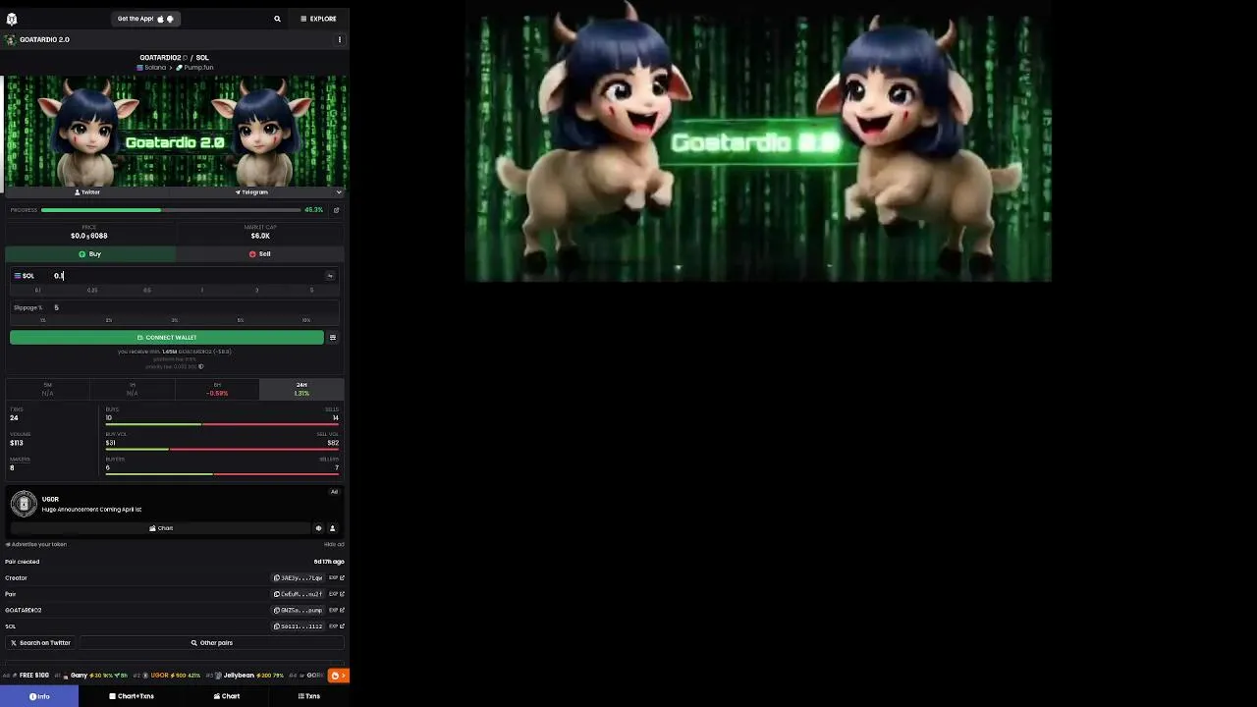The width and height of the screenshot is (1257, 707).
Task: Click the Slippage % input field
Action: 175,307
